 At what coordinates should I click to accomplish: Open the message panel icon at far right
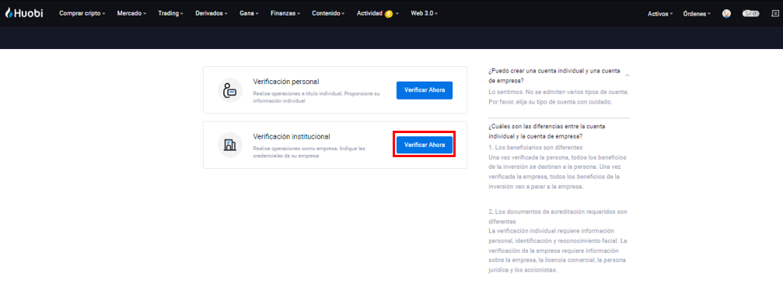coord(775,14)
